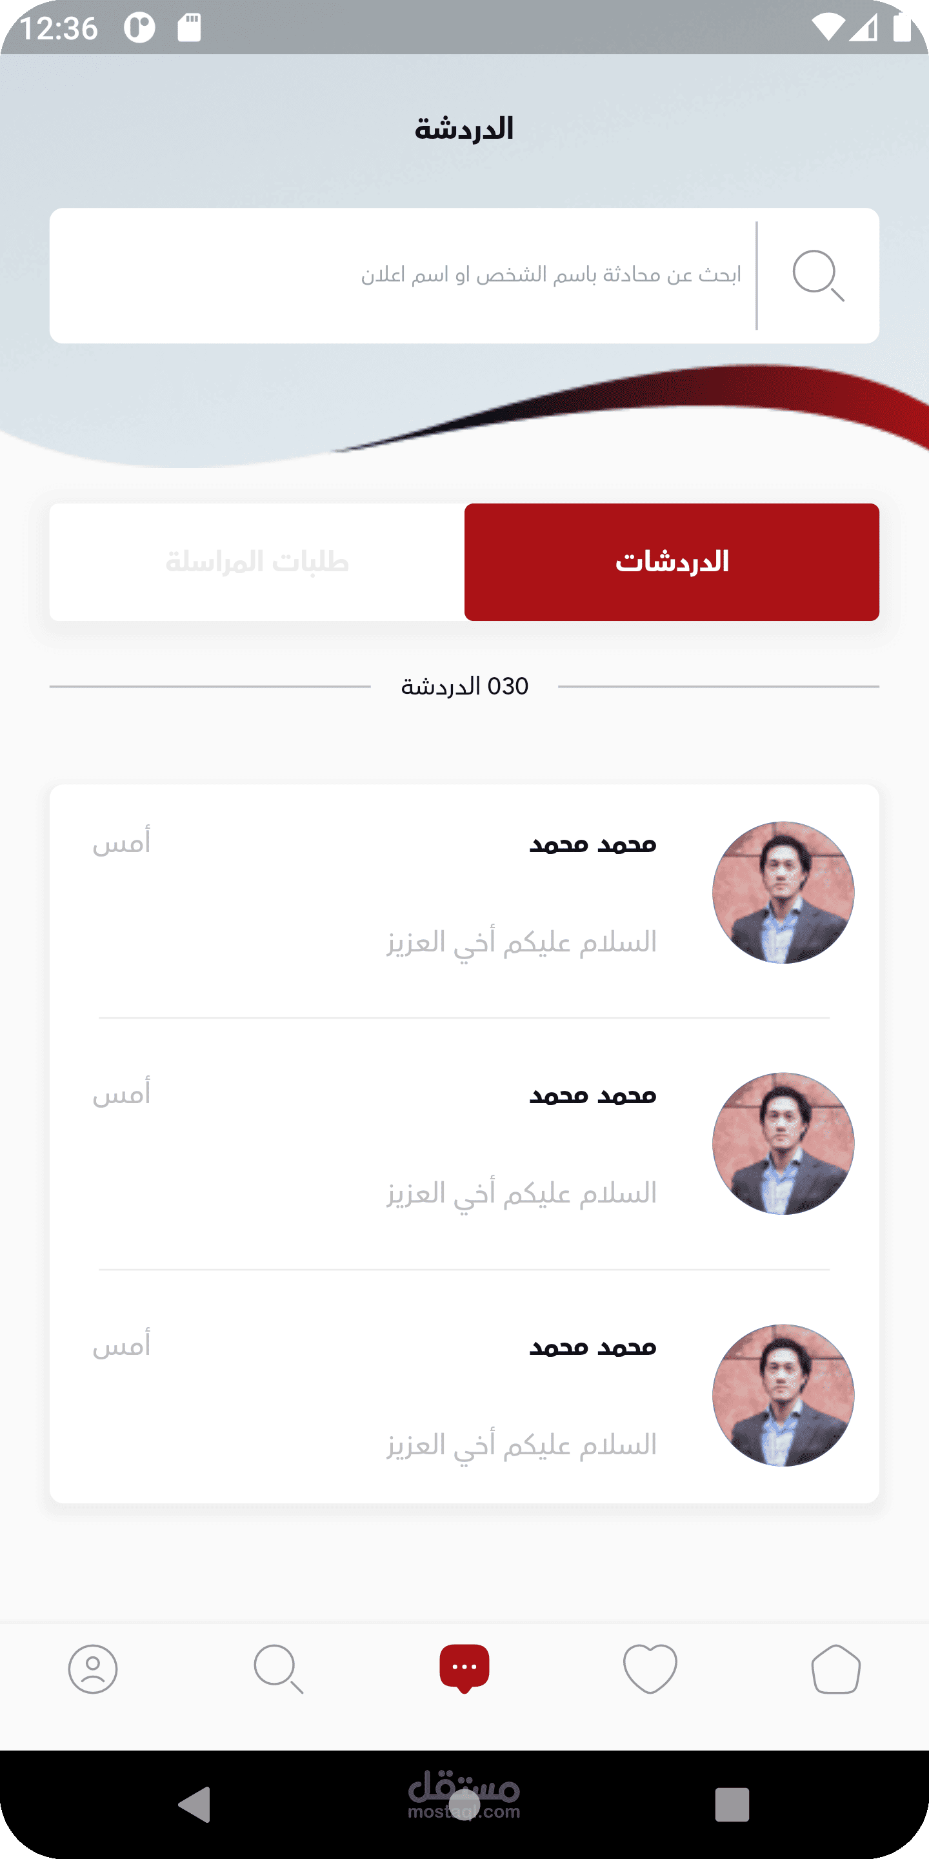Open favorites heart icon in bottom bar

pos(650,1669)
